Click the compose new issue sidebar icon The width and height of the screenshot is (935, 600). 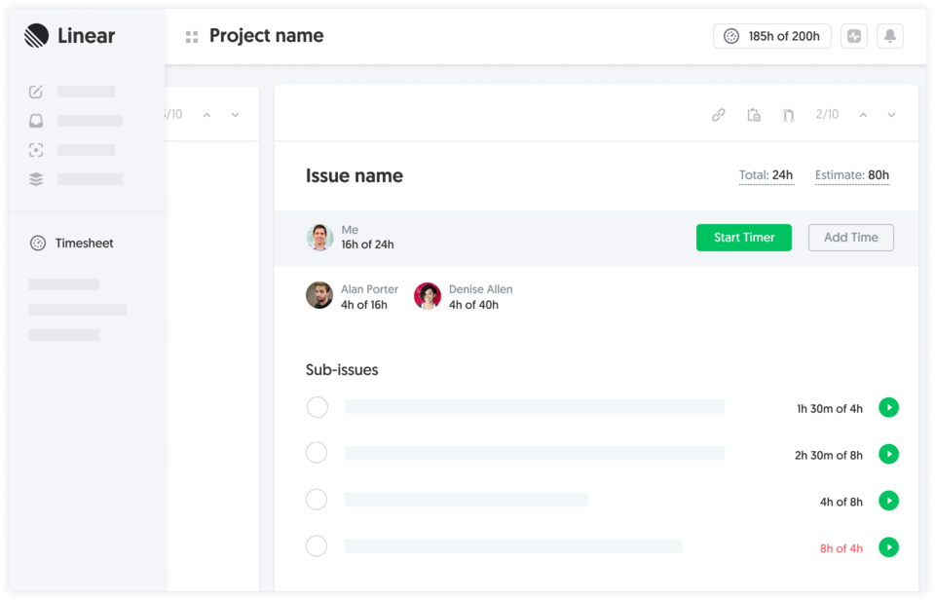(36, 92)
